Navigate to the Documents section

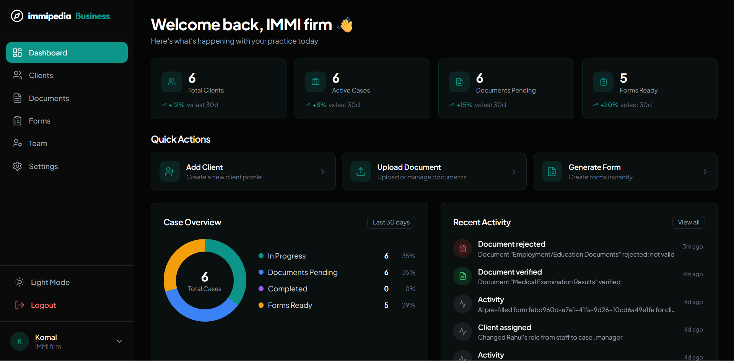67,98
